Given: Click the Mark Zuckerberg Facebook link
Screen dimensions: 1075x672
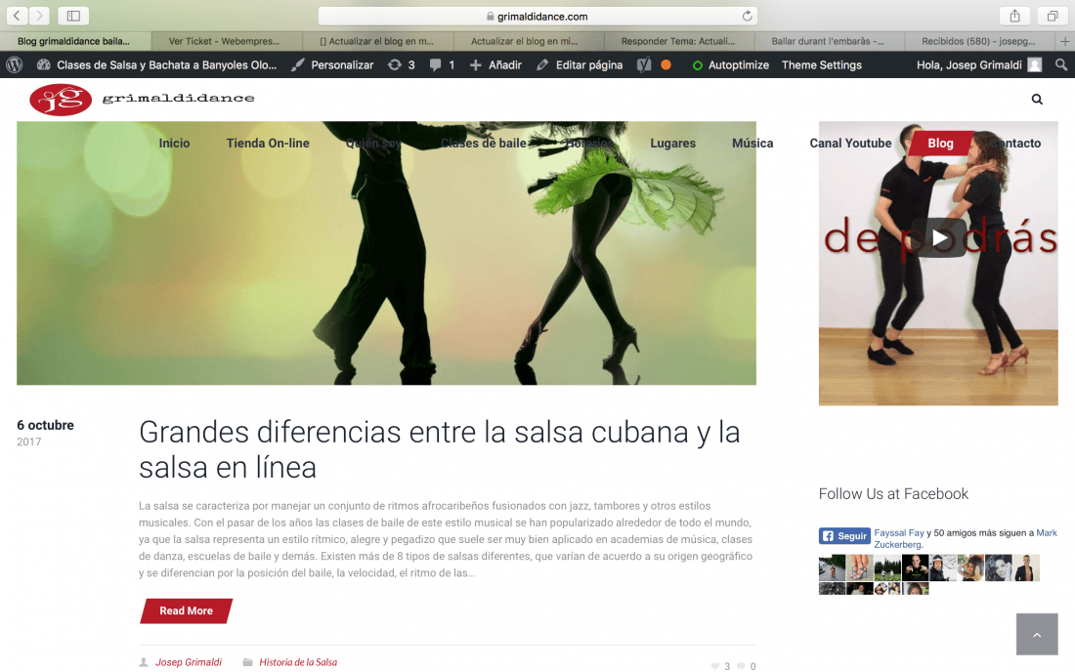Looking at the screenshot, I should tap(966, 538).
